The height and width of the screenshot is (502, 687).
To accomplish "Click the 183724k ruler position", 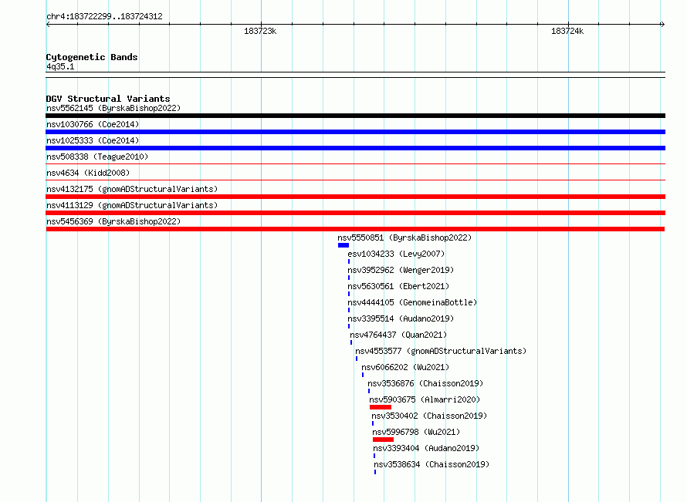I will pyautogui.click(x=567, y=31).
